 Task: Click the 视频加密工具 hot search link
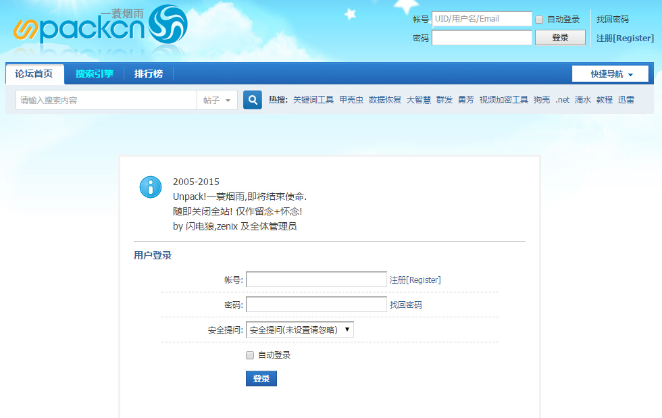coord(504,99)
